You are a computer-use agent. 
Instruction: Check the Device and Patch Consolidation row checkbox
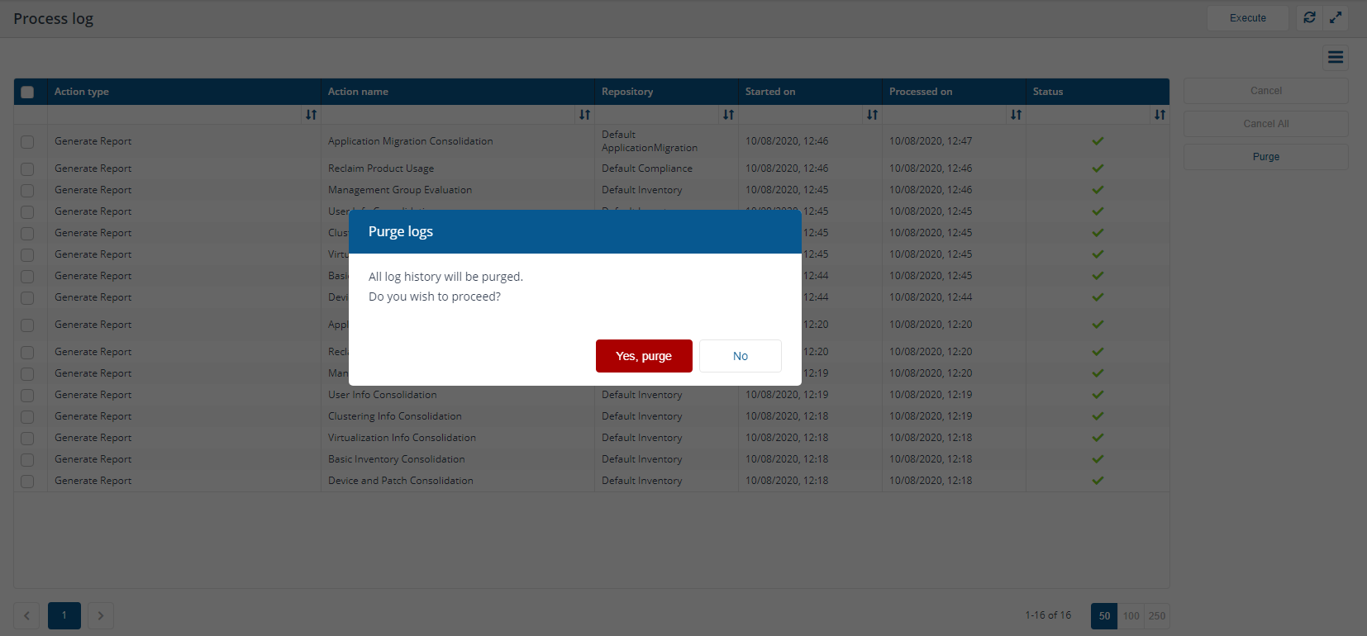(27, 482)
